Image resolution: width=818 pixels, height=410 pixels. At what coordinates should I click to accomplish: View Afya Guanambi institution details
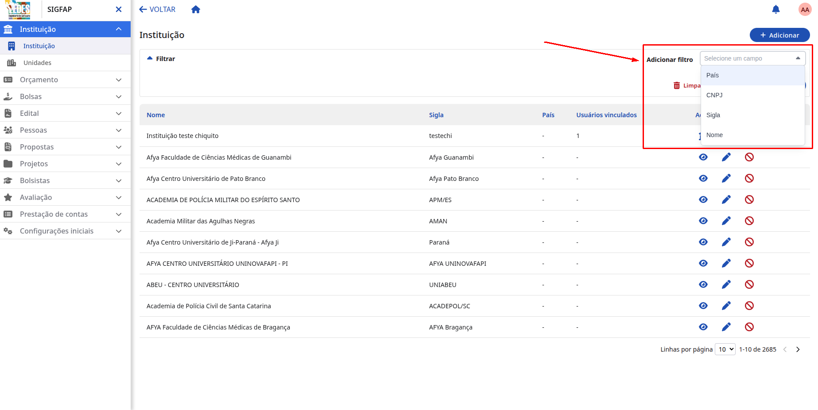(x=703, y=157)
